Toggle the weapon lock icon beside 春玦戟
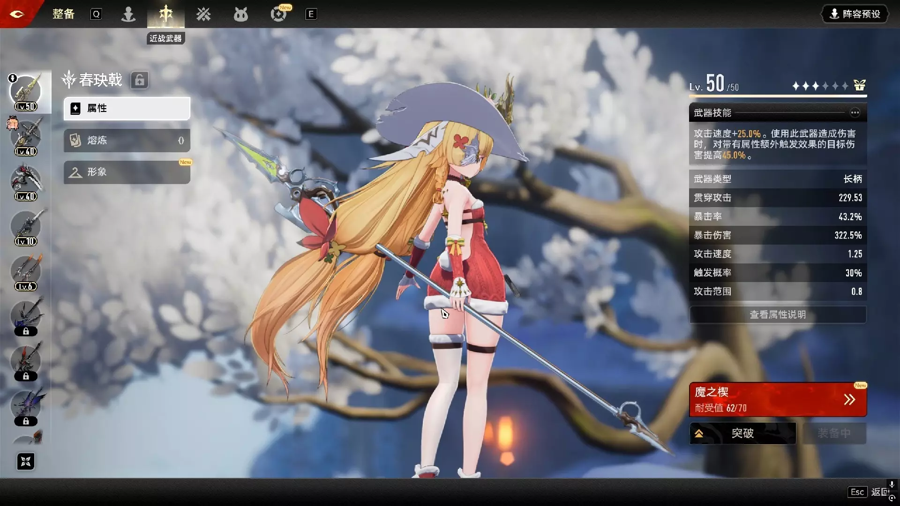The image size is (900, 506). (x=139, y=80)
